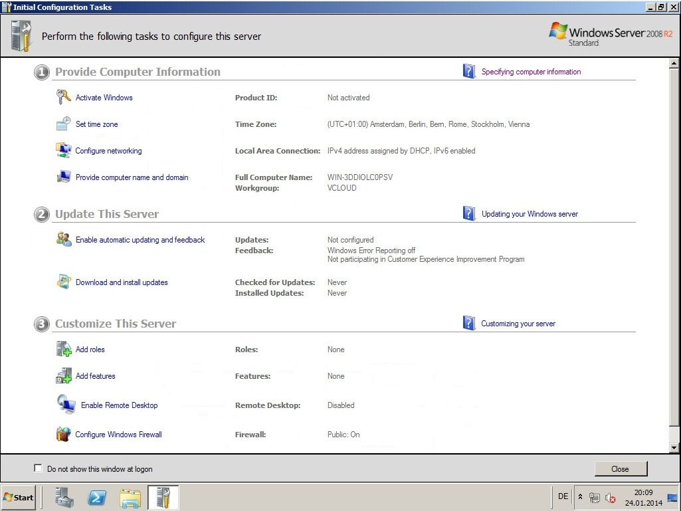The image size is (681, 511).
Task: Open the Enable Remote Desktop link
Action: point(120,405)
